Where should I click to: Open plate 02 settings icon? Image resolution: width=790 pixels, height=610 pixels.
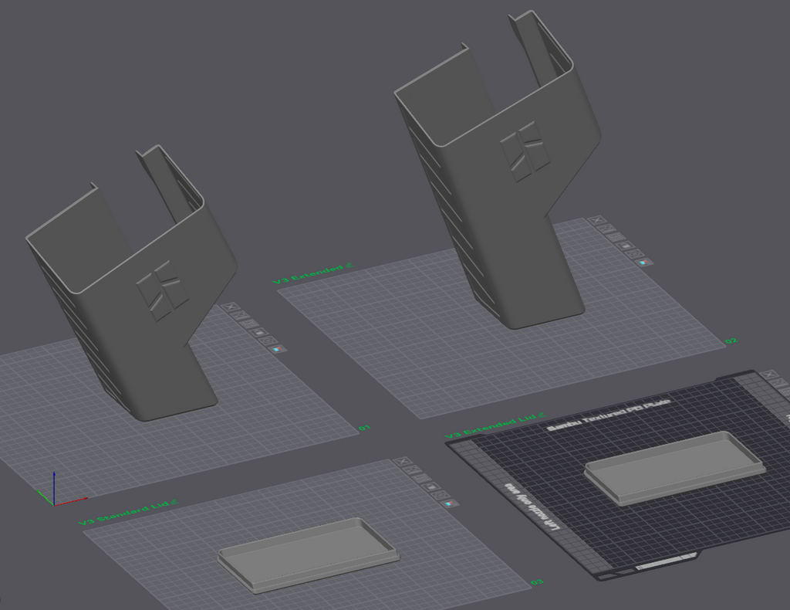pos(636,254)
